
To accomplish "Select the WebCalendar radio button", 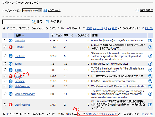I will (5, 86).
